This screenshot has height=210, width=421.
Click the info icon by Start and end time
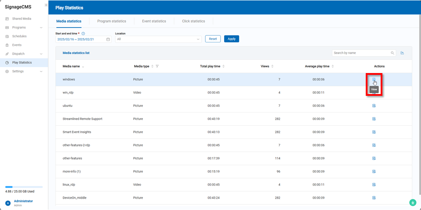point(83,33)
